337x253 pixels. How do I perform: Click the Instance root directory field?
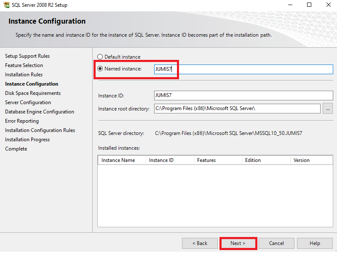pos(237,108)
